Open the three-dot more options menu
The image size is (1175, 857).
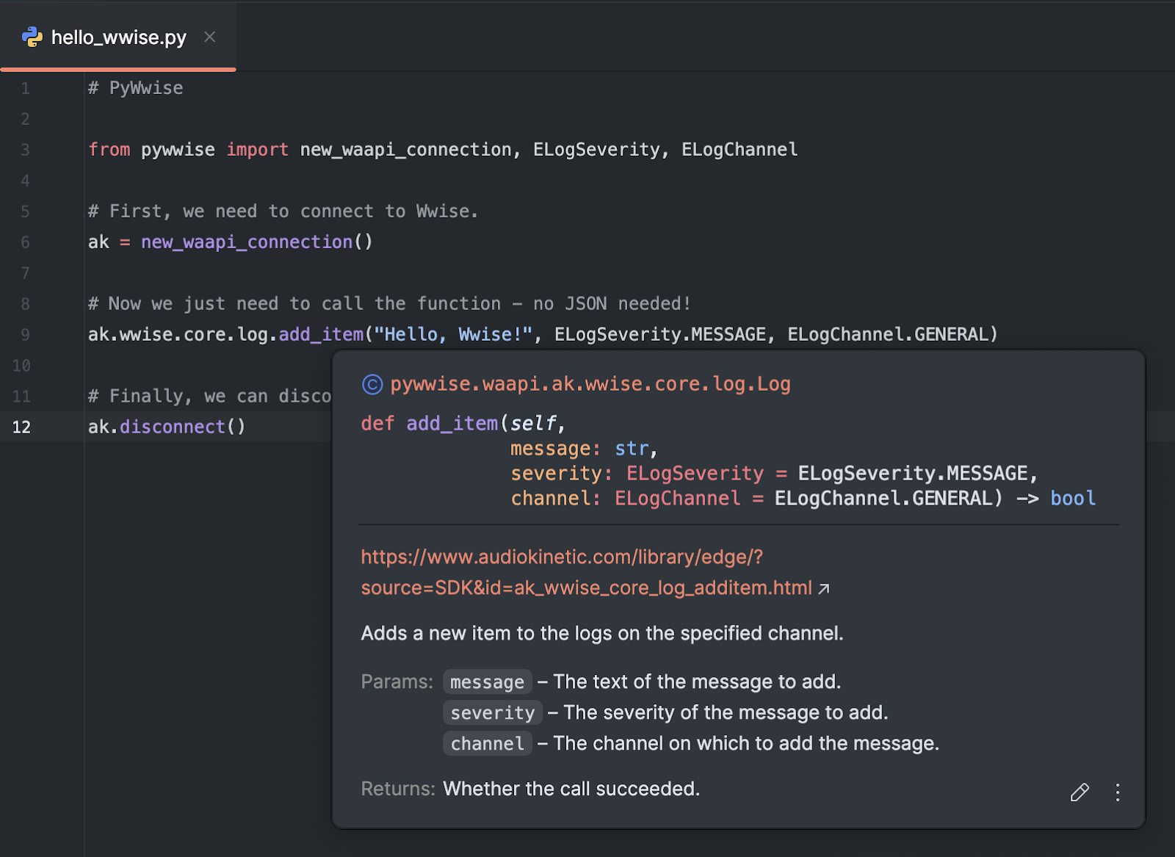coord(1117,792)
